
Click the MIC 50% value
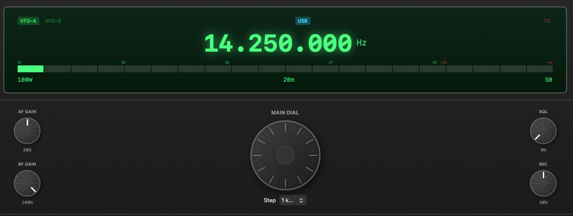click(x=543, y=203)
